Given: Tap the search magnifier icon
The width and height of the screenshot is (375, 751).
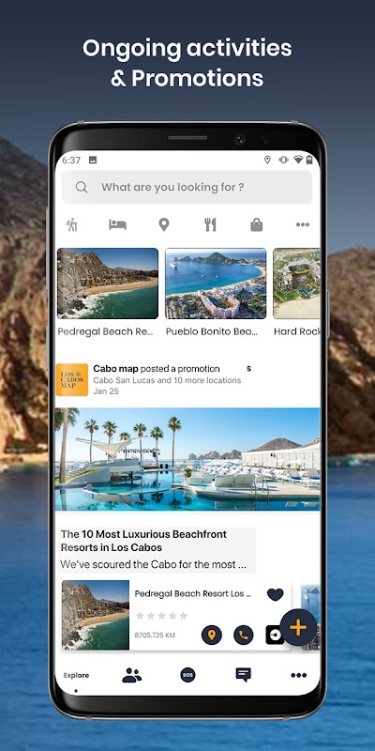Looking at the screenshot, I should point(82,187).
